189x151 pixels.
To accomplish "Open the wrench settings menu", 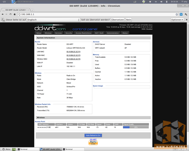I will (x=186, y=14).
